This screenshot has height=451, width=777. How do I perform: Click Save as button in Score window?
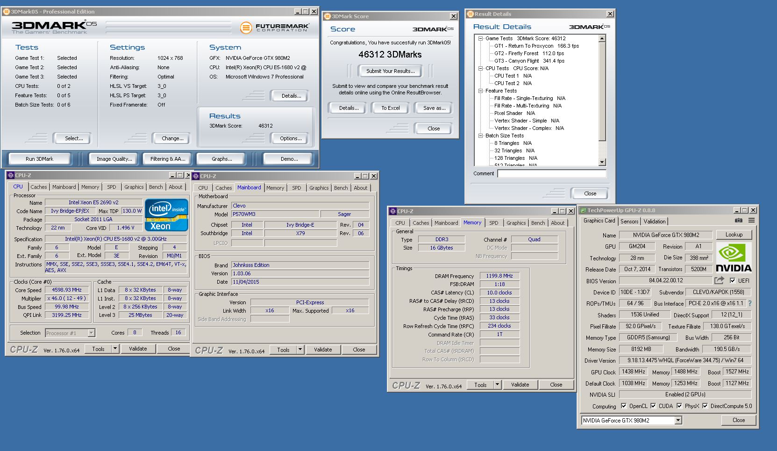click(434, 108)
